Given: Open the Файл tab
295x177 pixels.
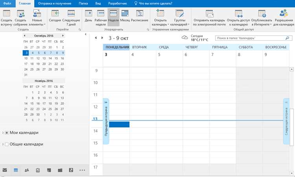Looking at the screenshot, I should [7, 4].
